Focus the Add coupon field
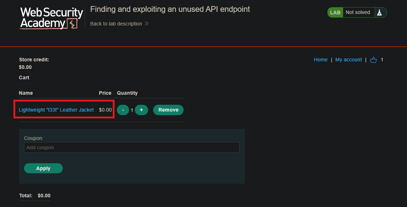This screenshot has width=407, height=207. coord(132,147)
